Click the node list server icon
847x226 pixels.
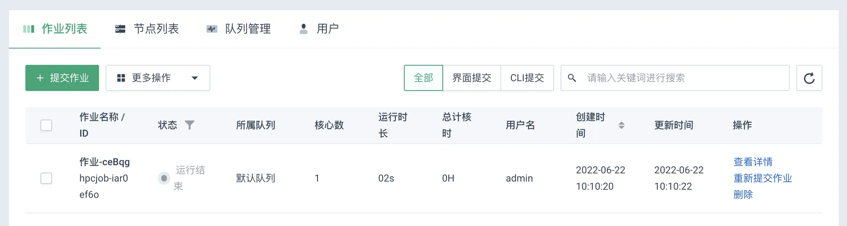click(120, 29)
